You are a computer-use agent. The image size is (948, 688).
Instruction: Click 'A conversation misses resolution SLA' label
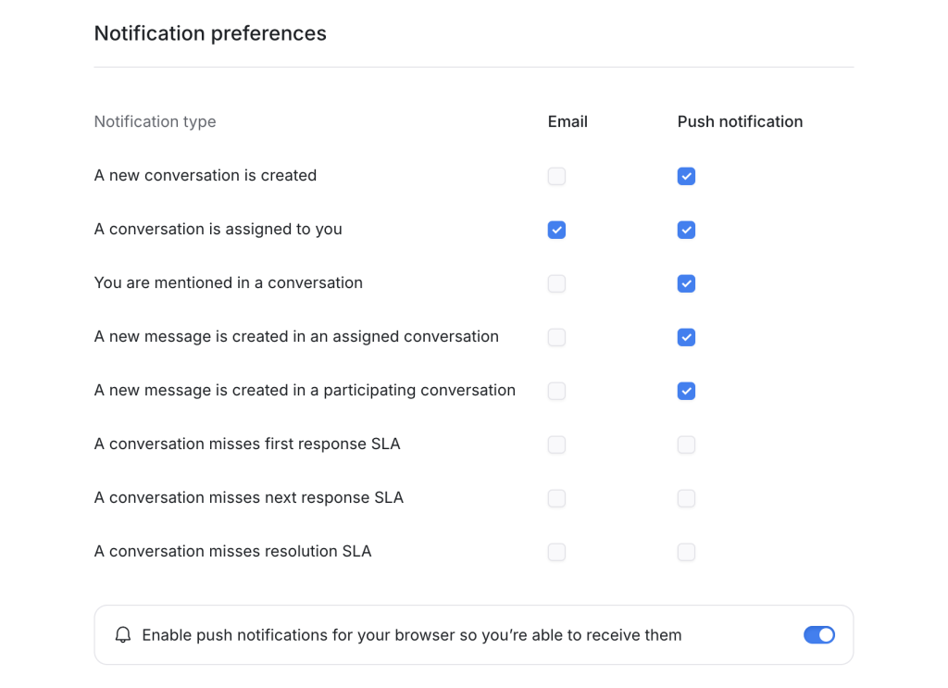(x=232, y=551)
